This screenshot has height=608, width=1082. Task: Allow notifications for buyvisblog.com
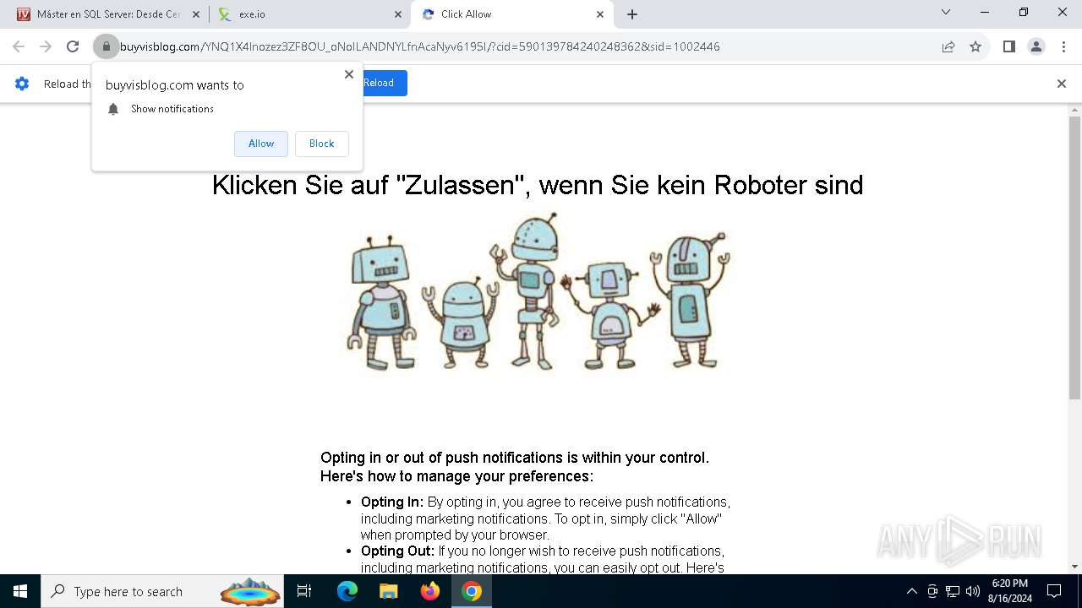[x=261, y=144]
